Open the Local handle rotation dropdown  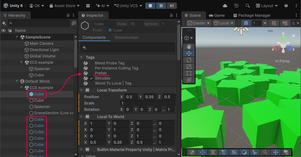click(x=224, y=23)
